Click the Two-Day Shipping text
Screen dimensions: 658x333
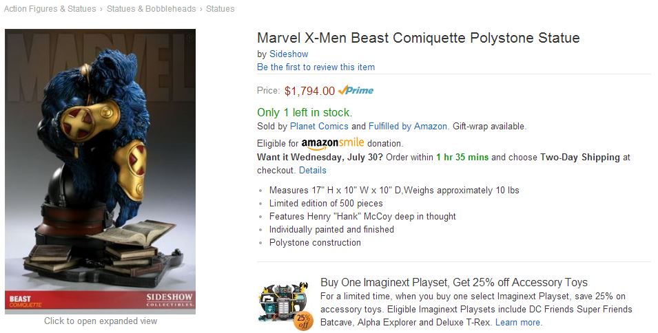(580, 157)
